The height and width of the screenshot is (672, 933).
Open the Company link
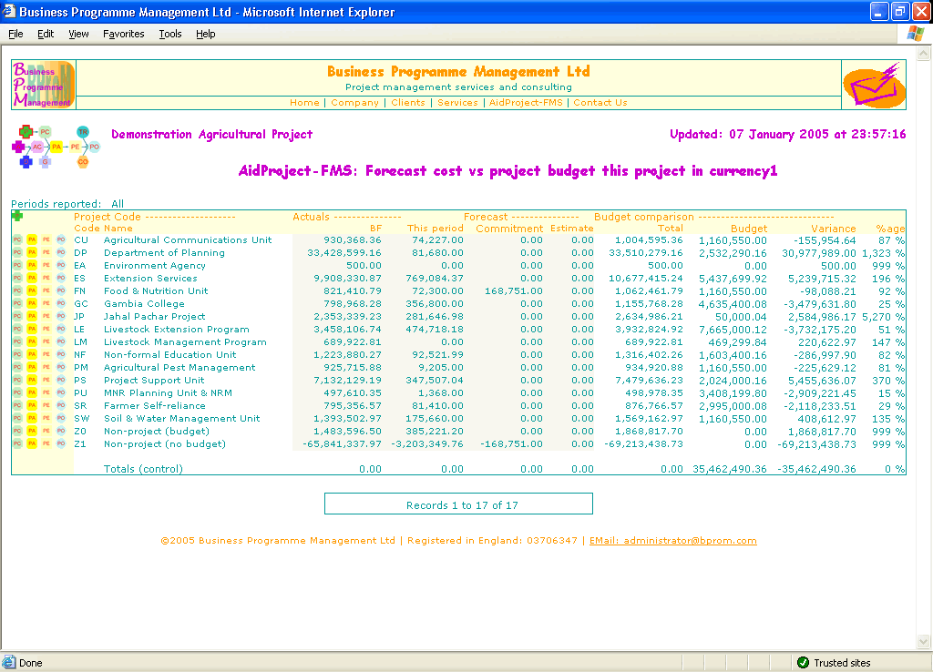tap(354, 102)
